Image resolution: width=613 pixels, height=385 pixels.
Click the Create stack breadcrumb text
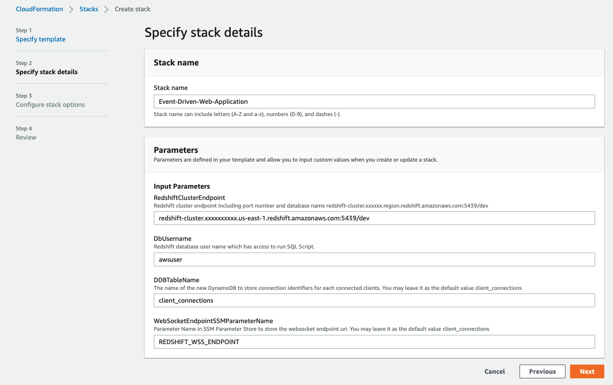[x=132, y=9]
